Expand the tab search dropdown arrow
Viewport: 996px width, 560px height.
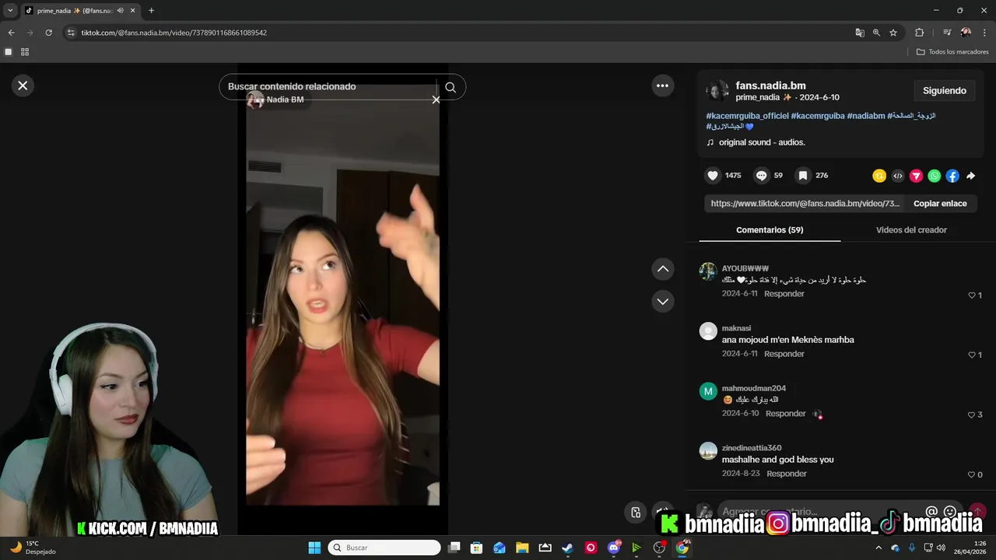10,11
